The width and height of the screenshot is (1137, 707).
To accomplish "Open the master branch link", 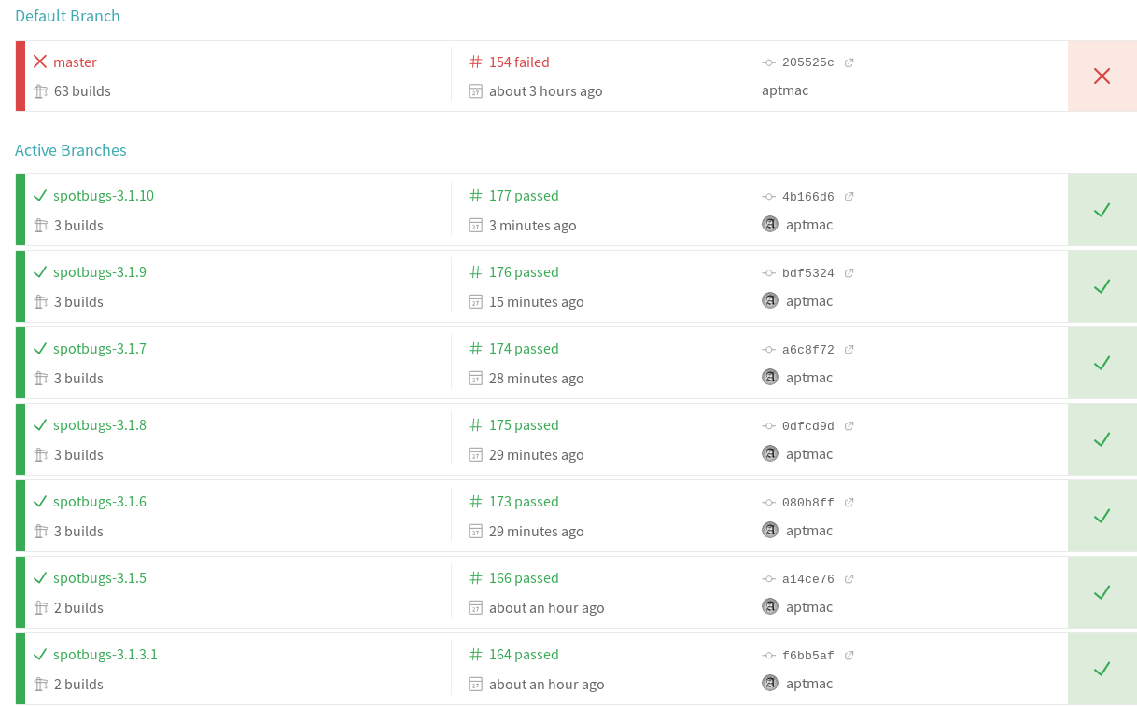I will coord(75,62).
